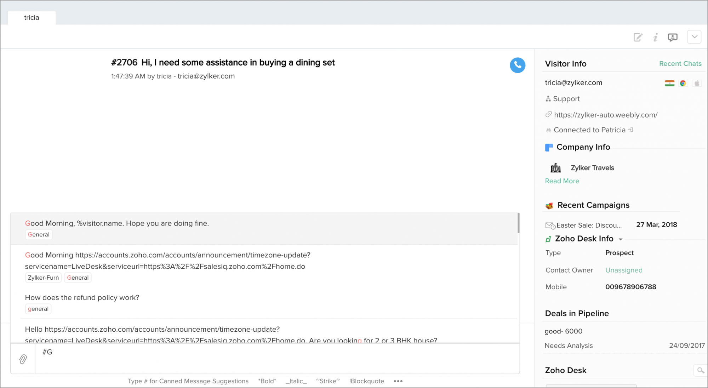708x388 pixels.
Task: Click the Unassigned contact owner link
Action: [x=624, y=270]
